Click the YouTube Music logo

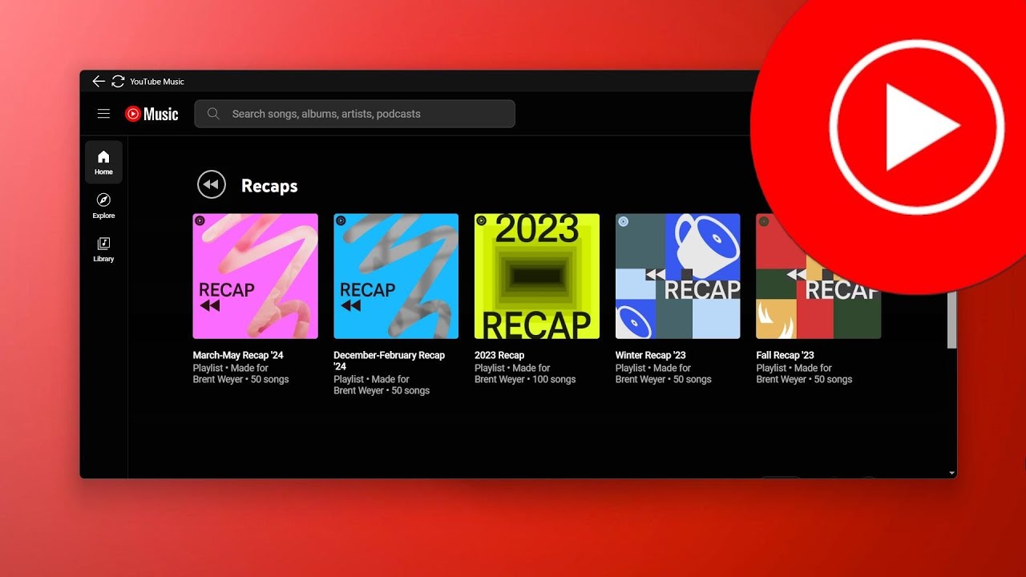click(151, 113)
